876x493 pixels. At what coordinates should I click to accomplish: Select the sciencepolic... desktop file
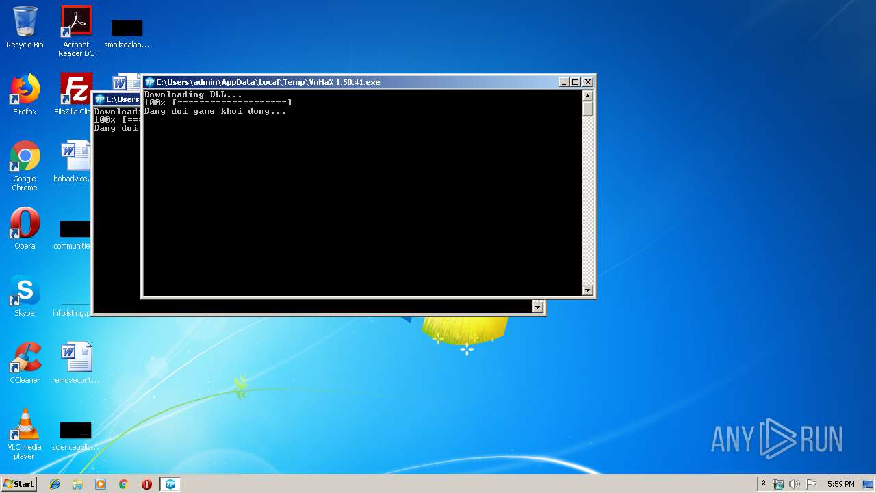(x=76, y=436)
